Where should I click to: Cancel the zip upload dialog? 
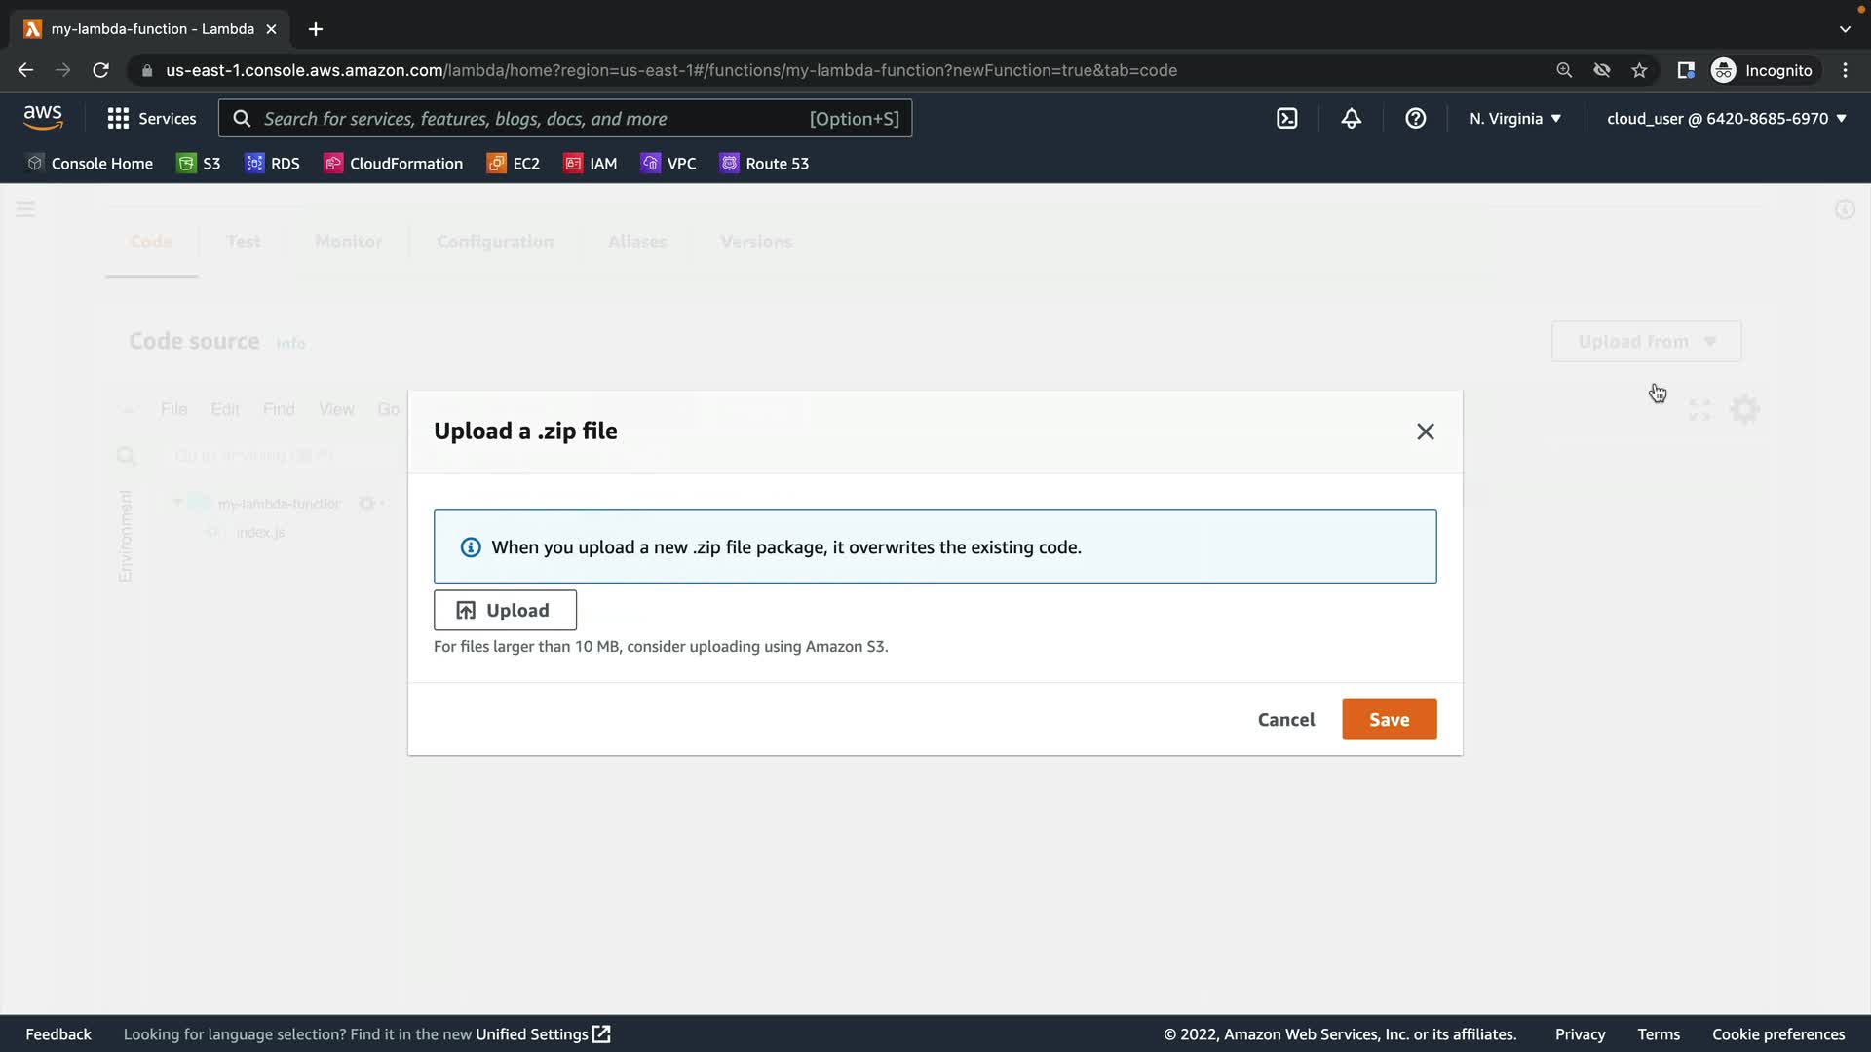pyautogui.click(x=1285, y=720)
